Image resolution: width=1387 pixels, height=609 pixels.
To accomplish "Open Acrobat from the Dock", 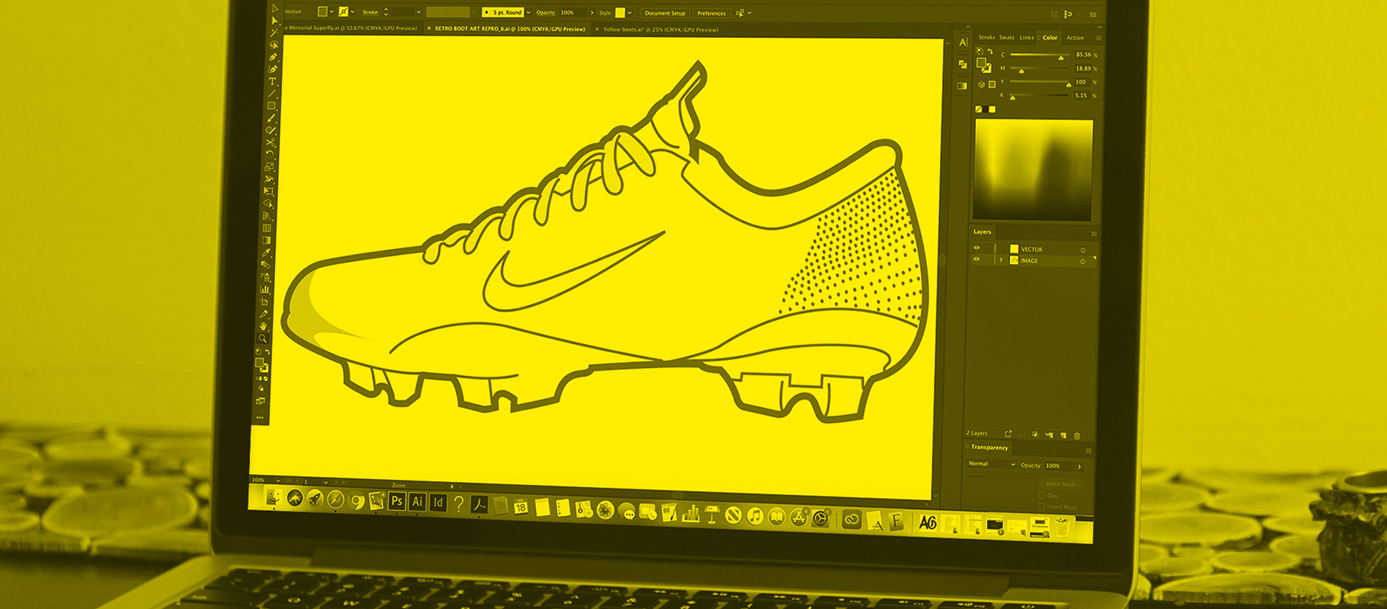I will [479, 504].
